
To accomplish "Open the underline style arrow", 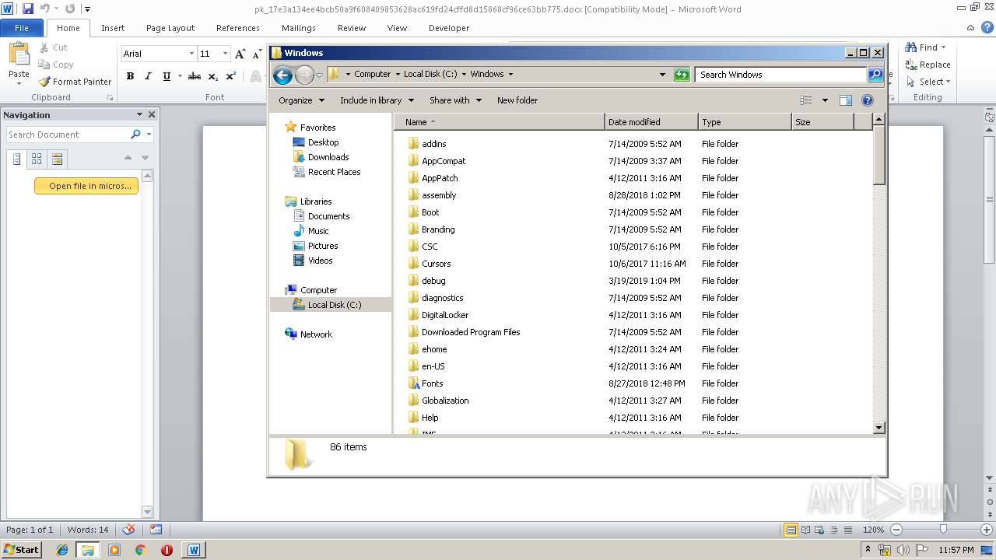I will (x=180, y=76).
